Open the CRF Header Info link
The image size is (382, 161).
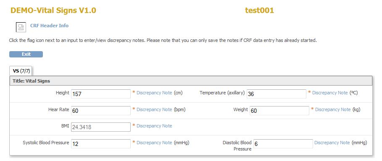tap(49, 26)
